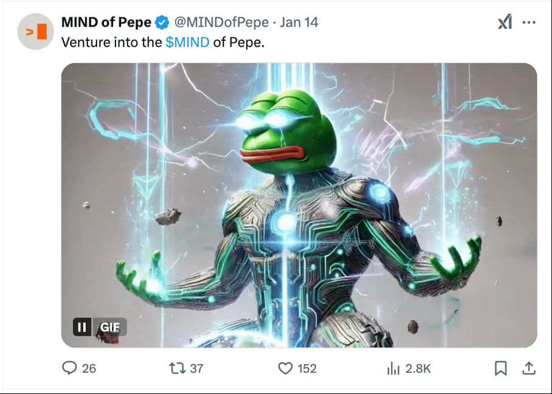Viewport: 552px width, 394px height.
Task: Pause the GIF playback
Action: click(82, 327)
